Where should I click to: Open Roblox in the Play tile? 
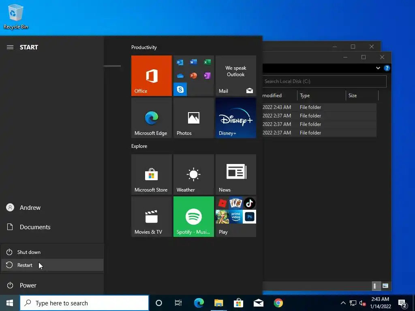click(x=222, y=203)
